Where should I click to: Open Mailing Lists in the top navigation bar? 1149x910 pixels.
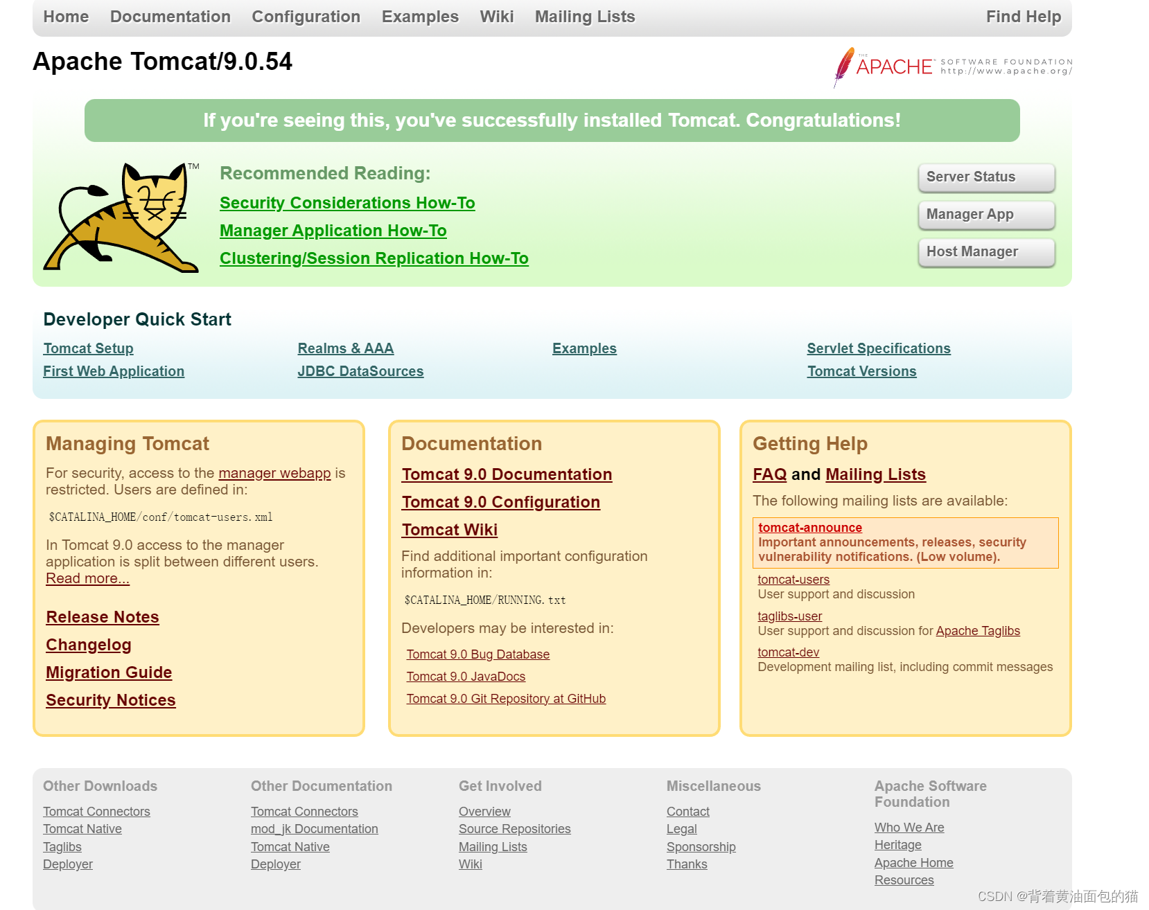coord(585,17)
